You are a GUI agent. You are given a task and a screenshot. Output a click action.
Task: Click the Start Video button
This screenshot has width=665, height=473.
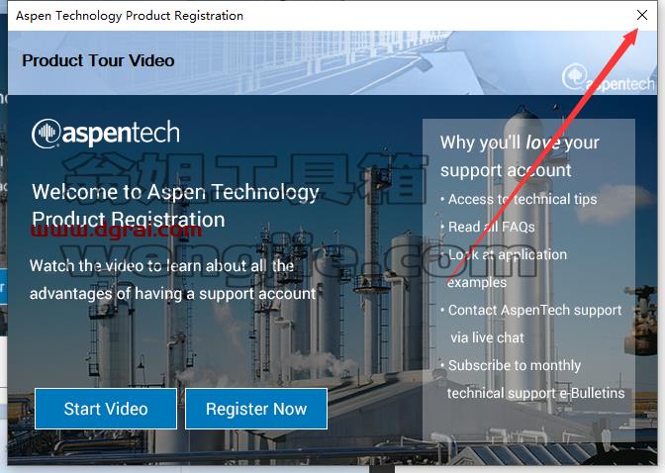point(106,409)
